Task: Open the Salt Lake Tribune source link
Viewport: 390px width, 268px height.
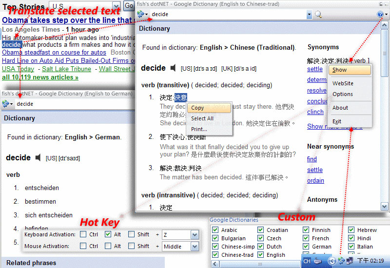Action: [x=66, y=69]
